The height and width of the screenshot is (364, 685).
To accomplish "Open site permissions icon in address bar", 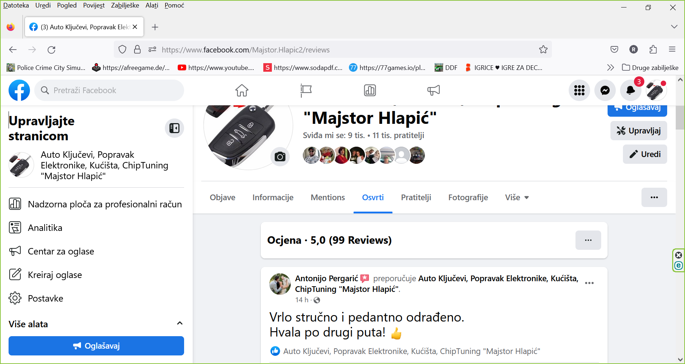I will [x=152, y=50].
